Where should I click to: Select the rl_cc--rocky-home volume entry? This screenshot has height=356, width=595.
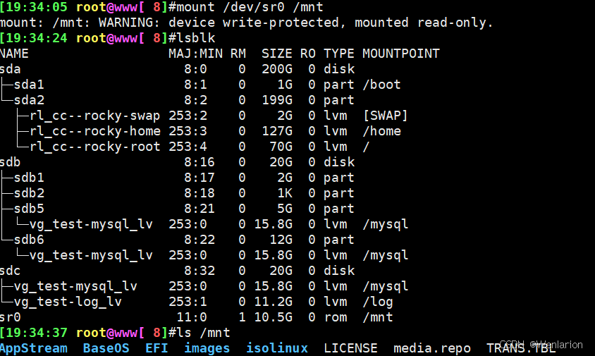tap(95, 131)
